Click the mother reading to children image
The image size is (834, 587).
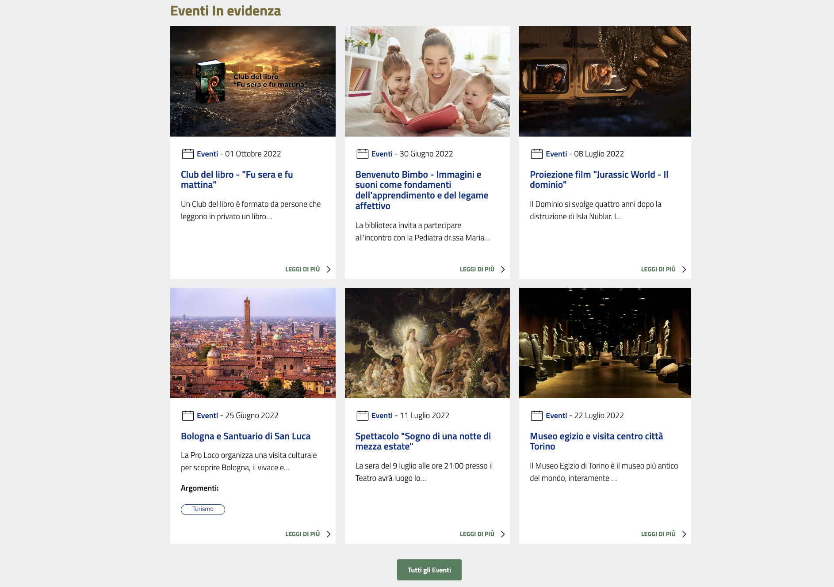(x=427, y=81)
